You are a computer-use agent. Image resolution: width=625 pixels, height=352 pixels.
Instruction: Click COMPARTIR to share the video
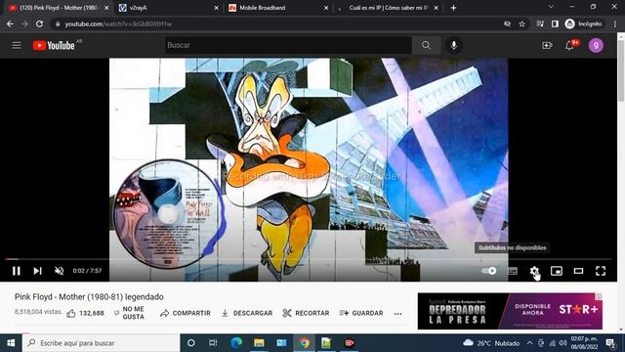(185, 313)
